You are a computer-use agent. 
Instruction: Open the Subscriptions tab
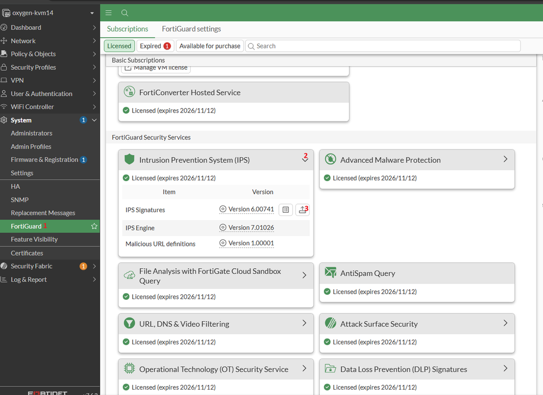[127, 29]
